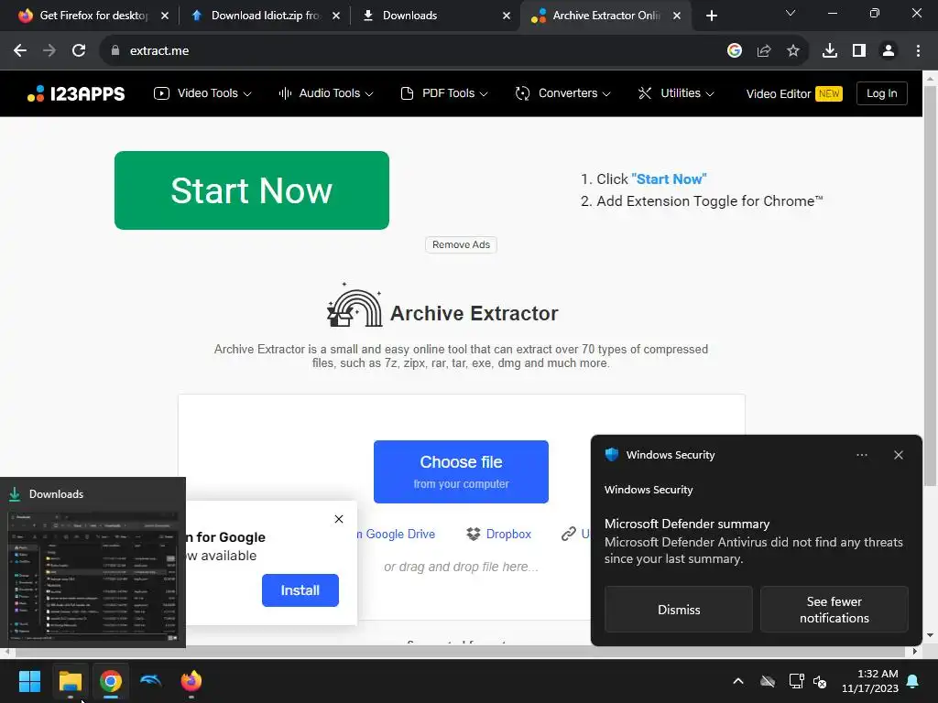Click Choose file from your computer
The width and height of the screenshot is (938, 703).
click(462, 471)
